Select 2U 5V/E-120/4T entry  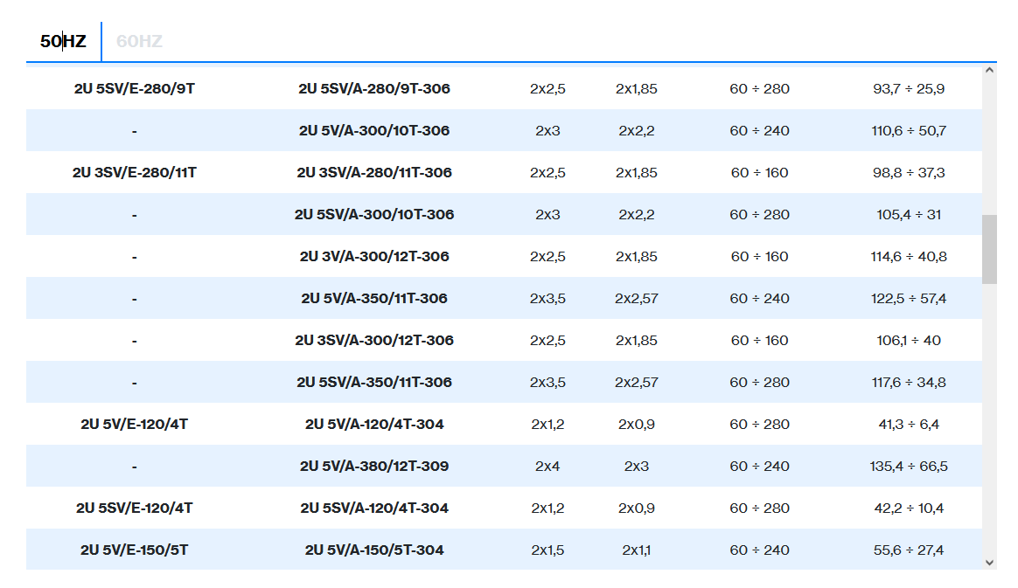click(x=135, y=425)
